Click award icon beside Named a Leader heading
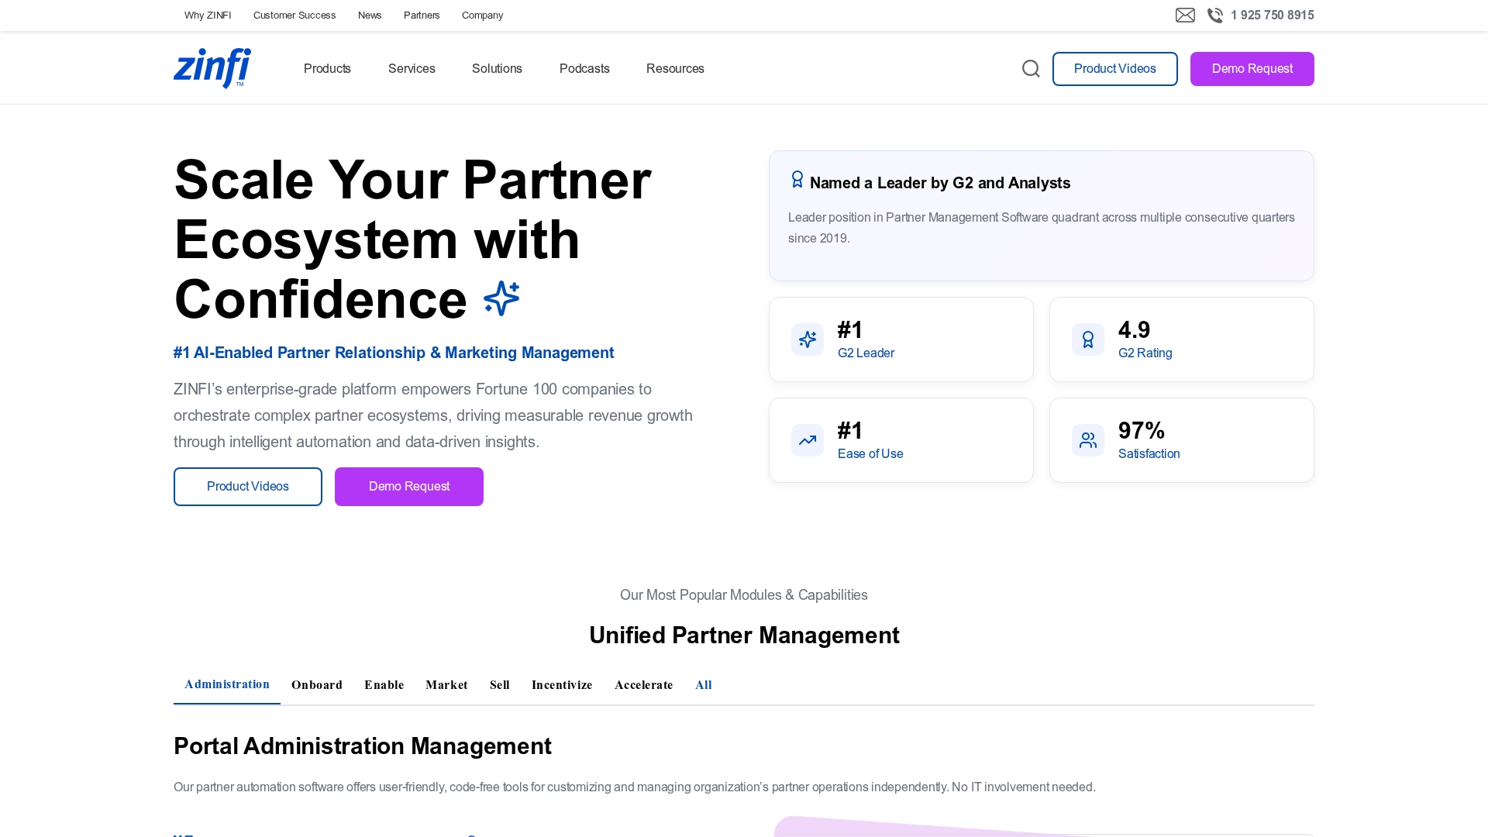 click(797, 180)
